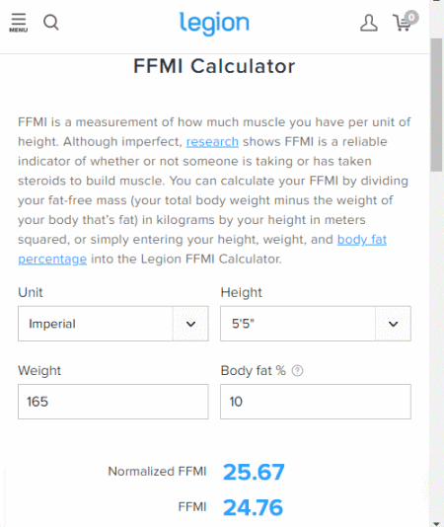Click the Weight input field
Viewport: 444px width, 527px height.
click(113, 402)
